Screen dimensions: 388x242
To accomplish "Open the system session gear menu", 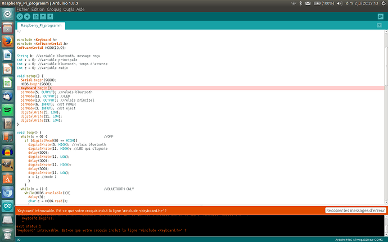I will 384,3.
